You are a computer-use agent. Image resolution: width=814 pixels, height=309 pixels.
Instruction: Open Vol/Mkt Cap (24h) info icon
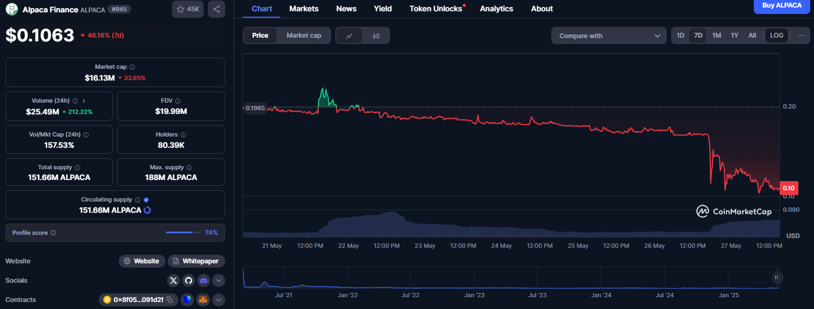[86, 135]
